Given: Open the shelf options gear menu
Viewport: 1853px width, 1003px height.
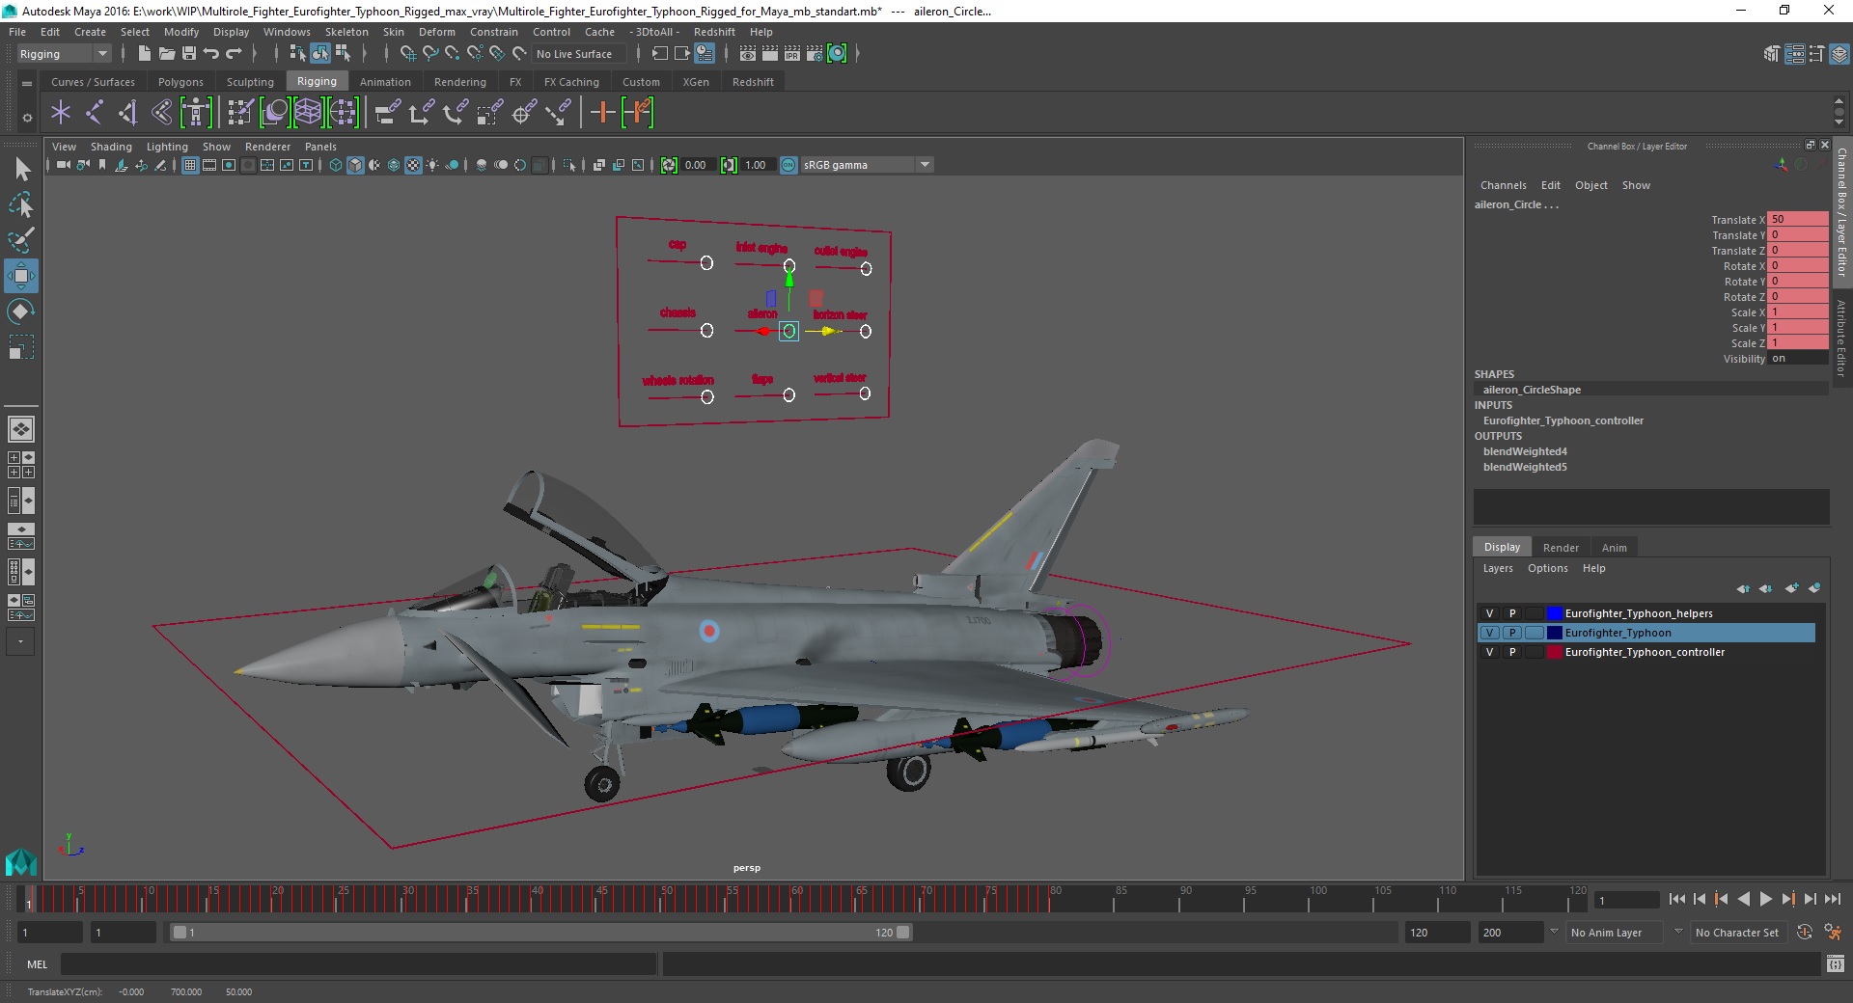Looking at the screenshot, I should (27, 118).
